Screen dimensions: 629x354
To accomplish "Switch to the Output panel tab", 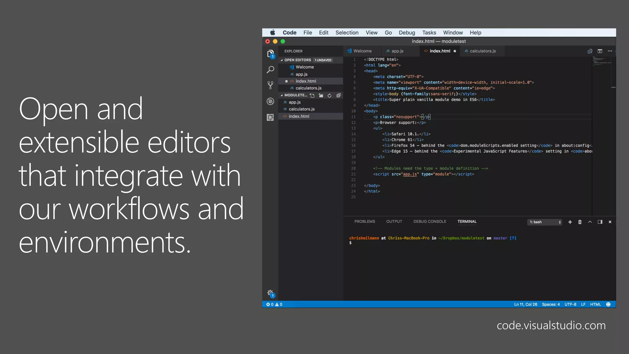I will click(x=394, y=222).
